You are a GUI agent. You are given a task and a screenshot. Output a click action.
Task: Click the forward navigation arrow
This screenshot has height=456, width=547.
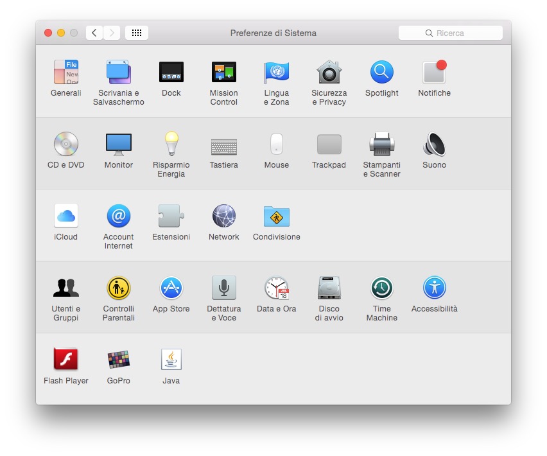(x=112, y=33)
